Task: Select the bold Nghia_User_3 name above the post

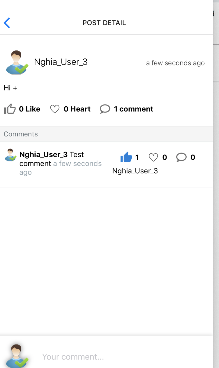Action: pyautogui.click(x=61, y=62)
